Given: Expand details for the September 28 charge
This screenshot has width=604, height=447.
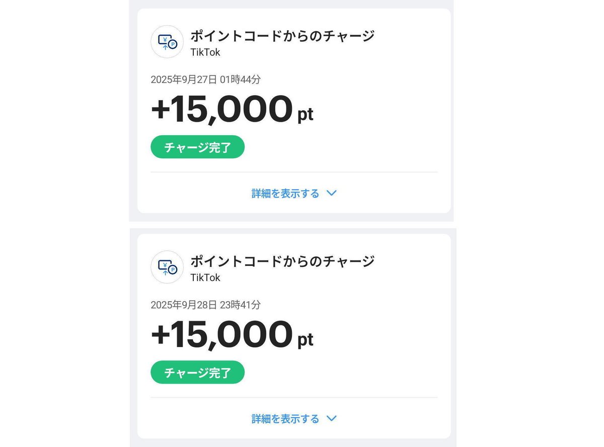Looking at the screenshot, I should tap(284, 418).
